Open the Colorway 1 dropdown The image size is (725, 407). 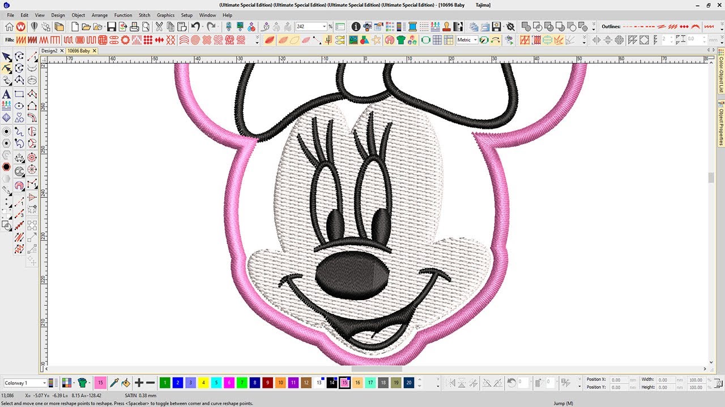coord(44,383)
